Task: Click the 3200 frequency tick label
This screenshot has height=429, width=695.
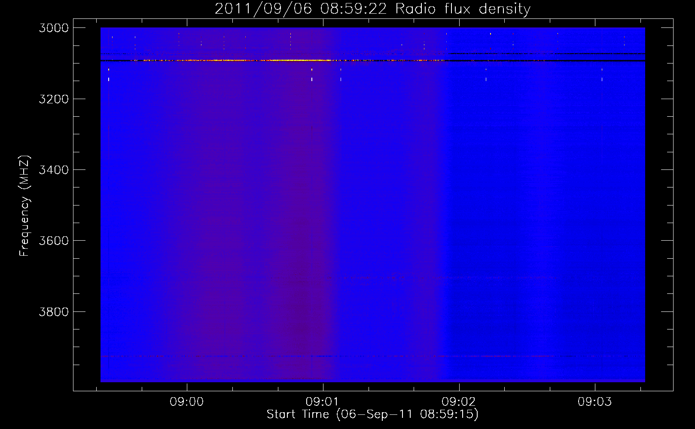Action: click(x=54, y=99)
